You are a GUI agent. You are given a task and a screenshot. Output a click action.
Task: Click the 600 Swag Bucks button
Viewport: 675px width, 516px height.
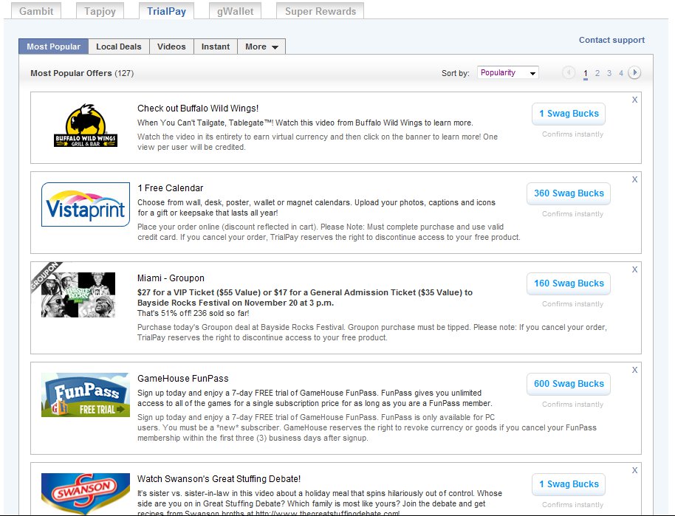coord(569,384)
